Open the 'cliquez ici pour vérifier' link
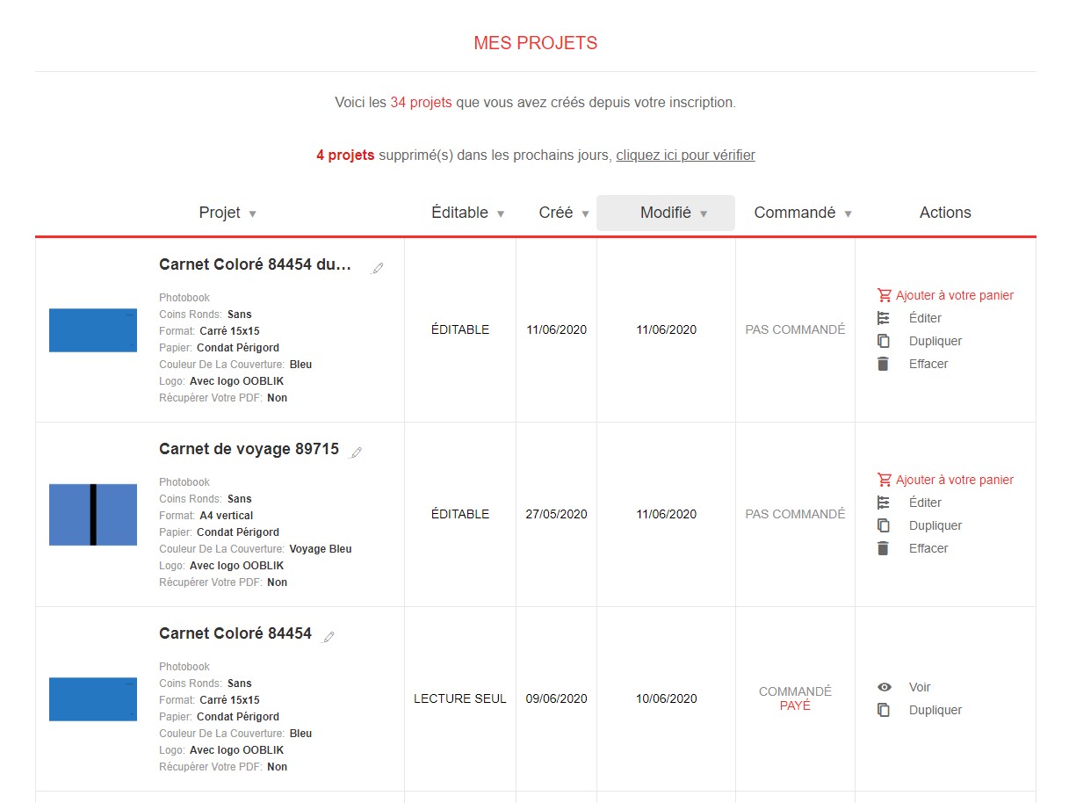Screen dimensions: 1069x803 pyautogui.click(x=685, y=156)
